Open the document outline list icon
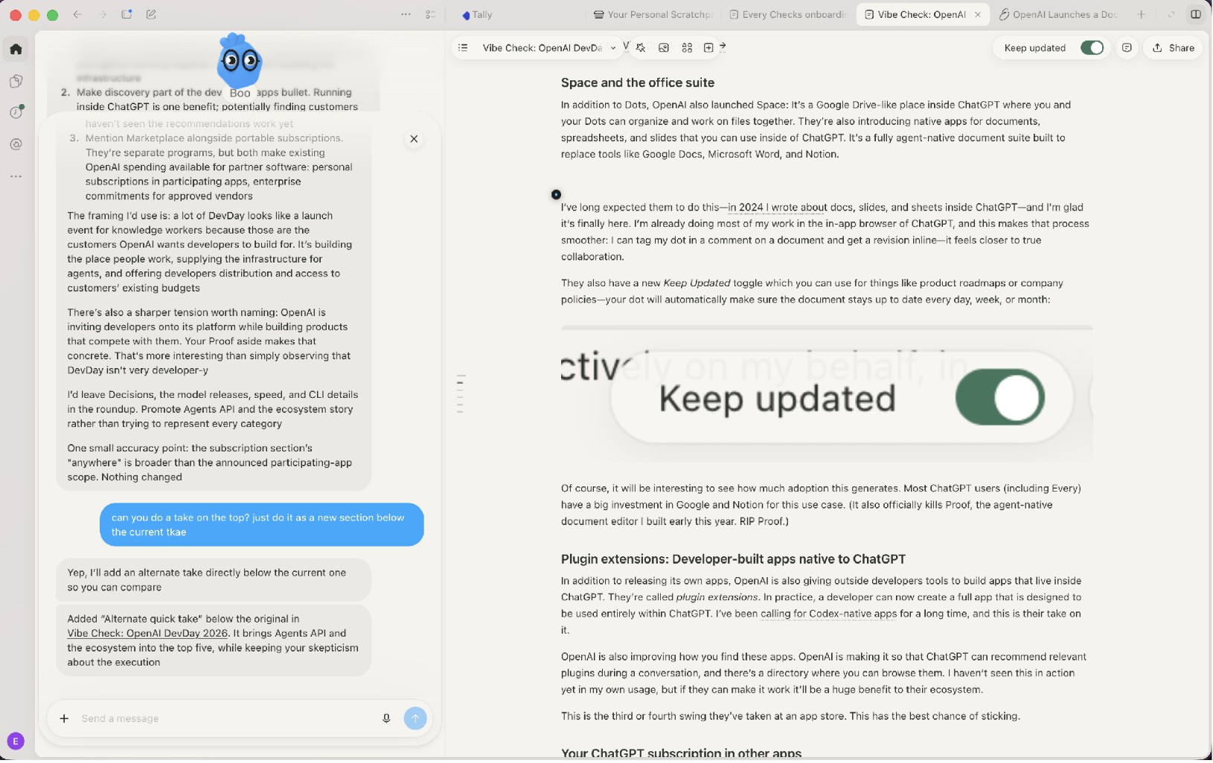The image size is (1213, 763). tap(463, 48)
